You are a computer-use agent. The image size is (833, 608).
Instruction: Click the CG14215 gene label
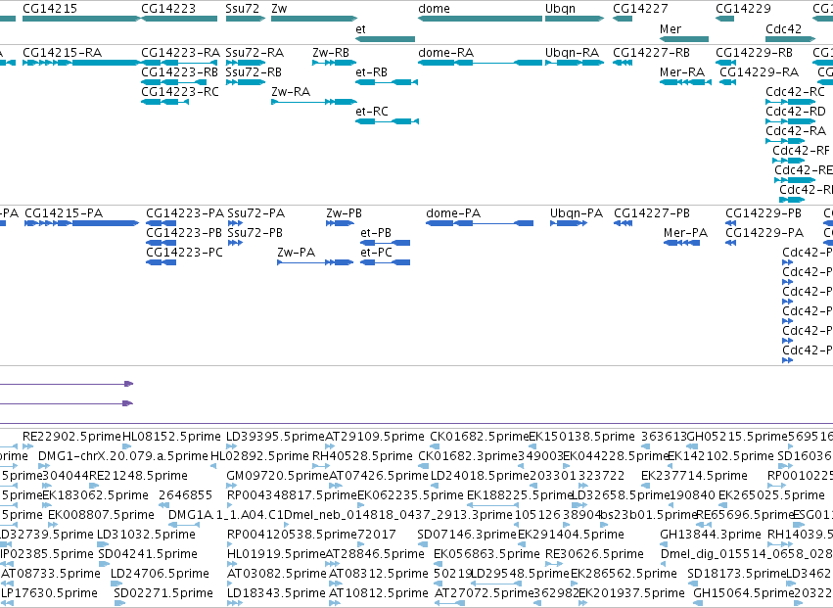pos(50,9)
